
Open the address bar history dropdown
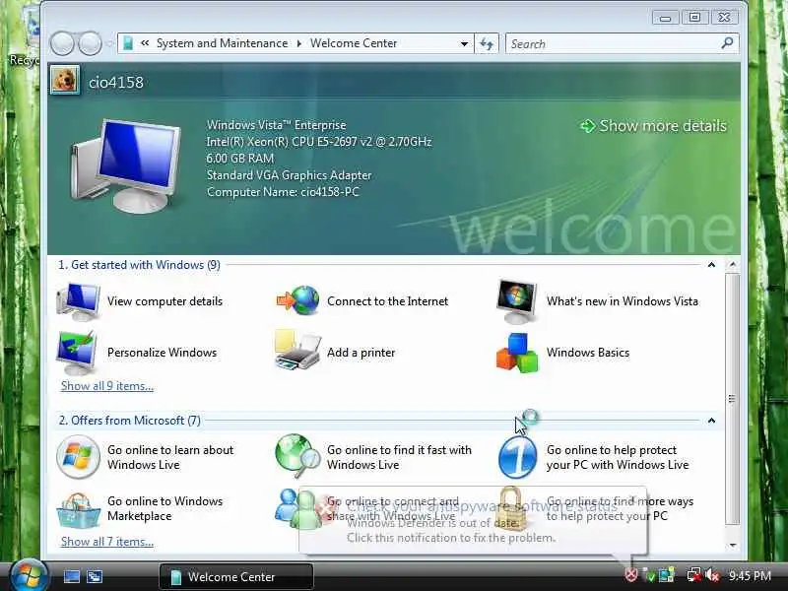pyautogui.click(x=464, y=43)
